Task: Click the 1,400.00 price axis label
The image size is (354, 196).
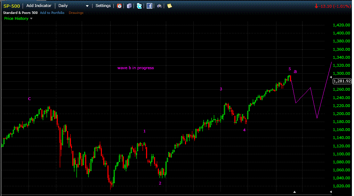Action: tap(341, 33)
